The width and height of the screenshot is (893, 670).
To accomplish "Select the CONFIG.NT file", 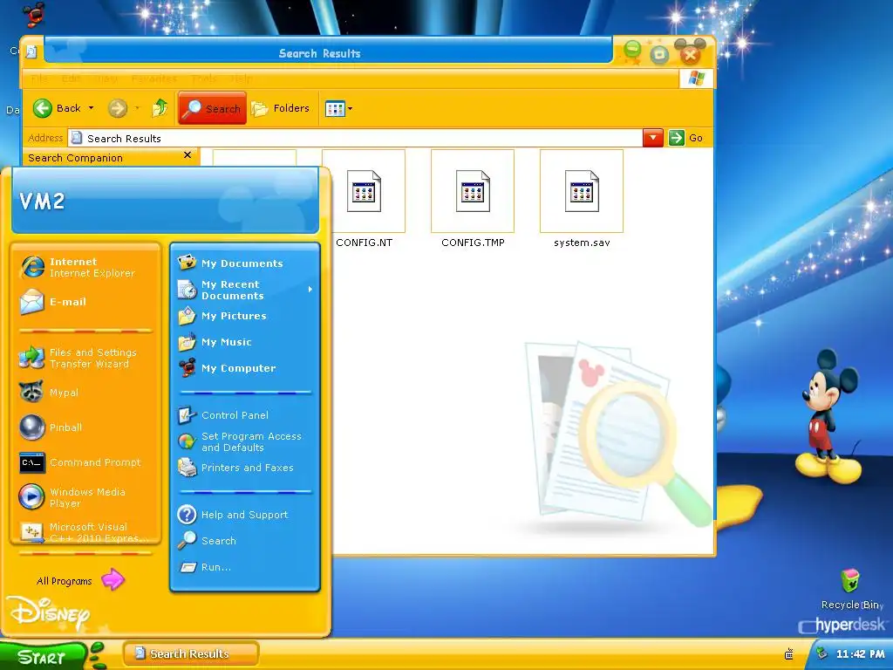I will point(364,200).
